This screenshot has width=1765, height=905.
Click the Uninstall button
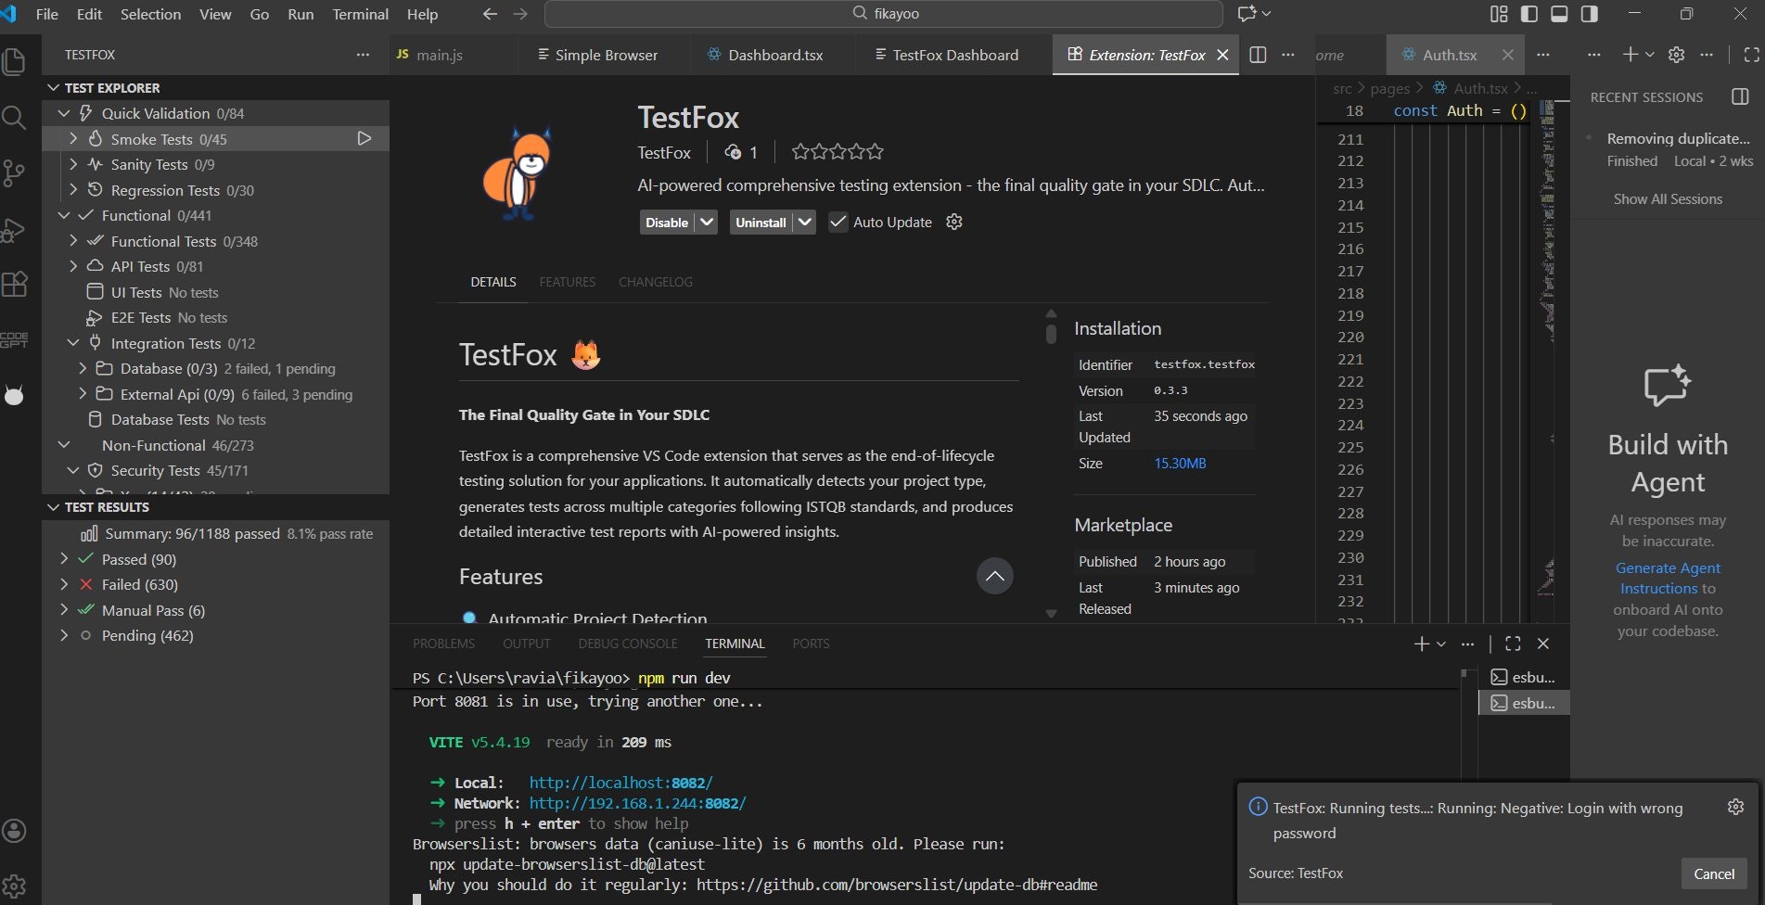(x=761, y=222)
